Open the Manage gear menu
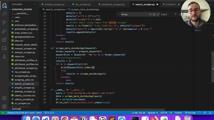This screenshot has width=214, height=120. tap(4, 106)
